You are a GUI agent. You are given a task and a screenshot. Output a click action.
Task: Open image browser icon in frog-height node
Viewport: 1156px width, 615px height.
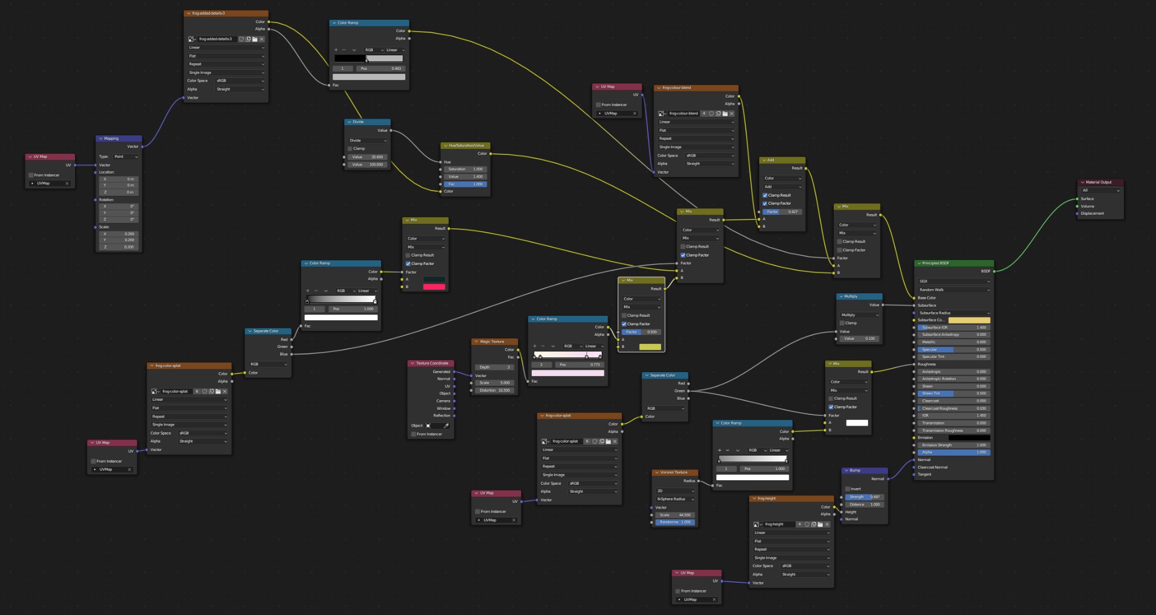(x=757, y=524)
